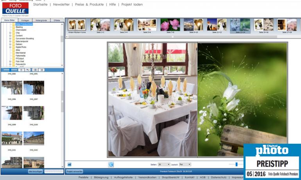Open the Startseite menu item

pos(40,4)
